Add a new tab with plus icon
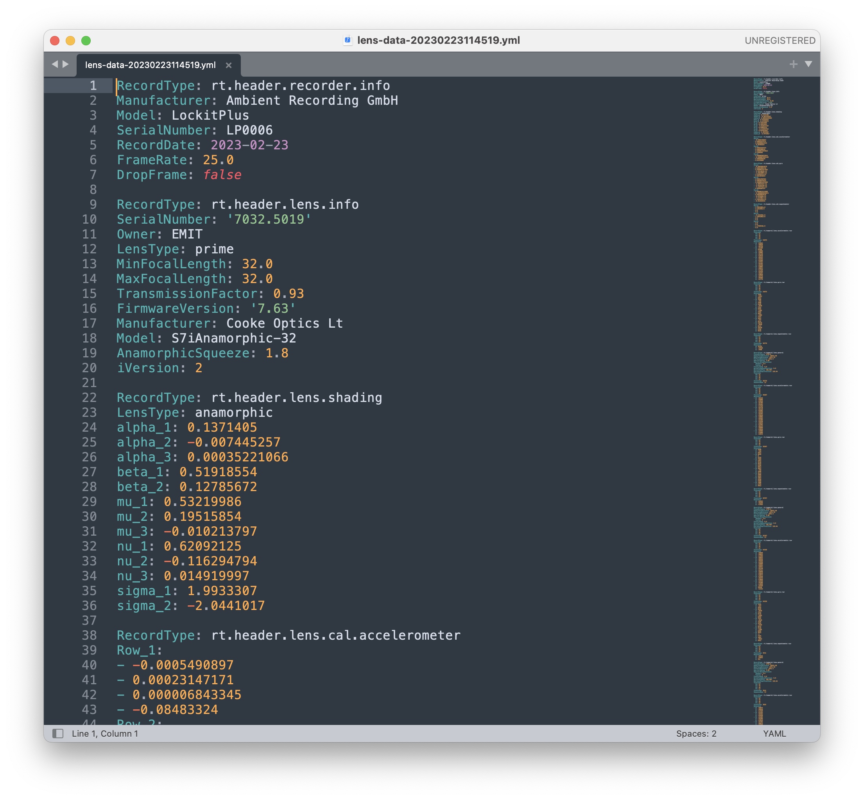 [x=793, y=64]
